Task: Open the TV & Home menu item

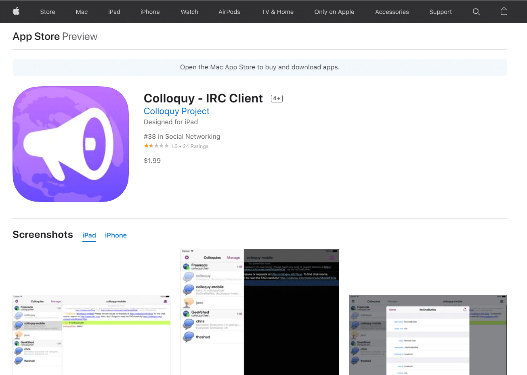Action: (x=277, y=12)
